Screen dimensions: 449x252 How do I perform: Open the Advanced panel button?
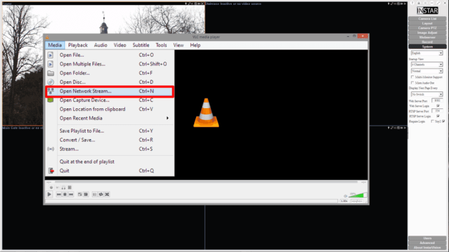click(x=427, y=243)
